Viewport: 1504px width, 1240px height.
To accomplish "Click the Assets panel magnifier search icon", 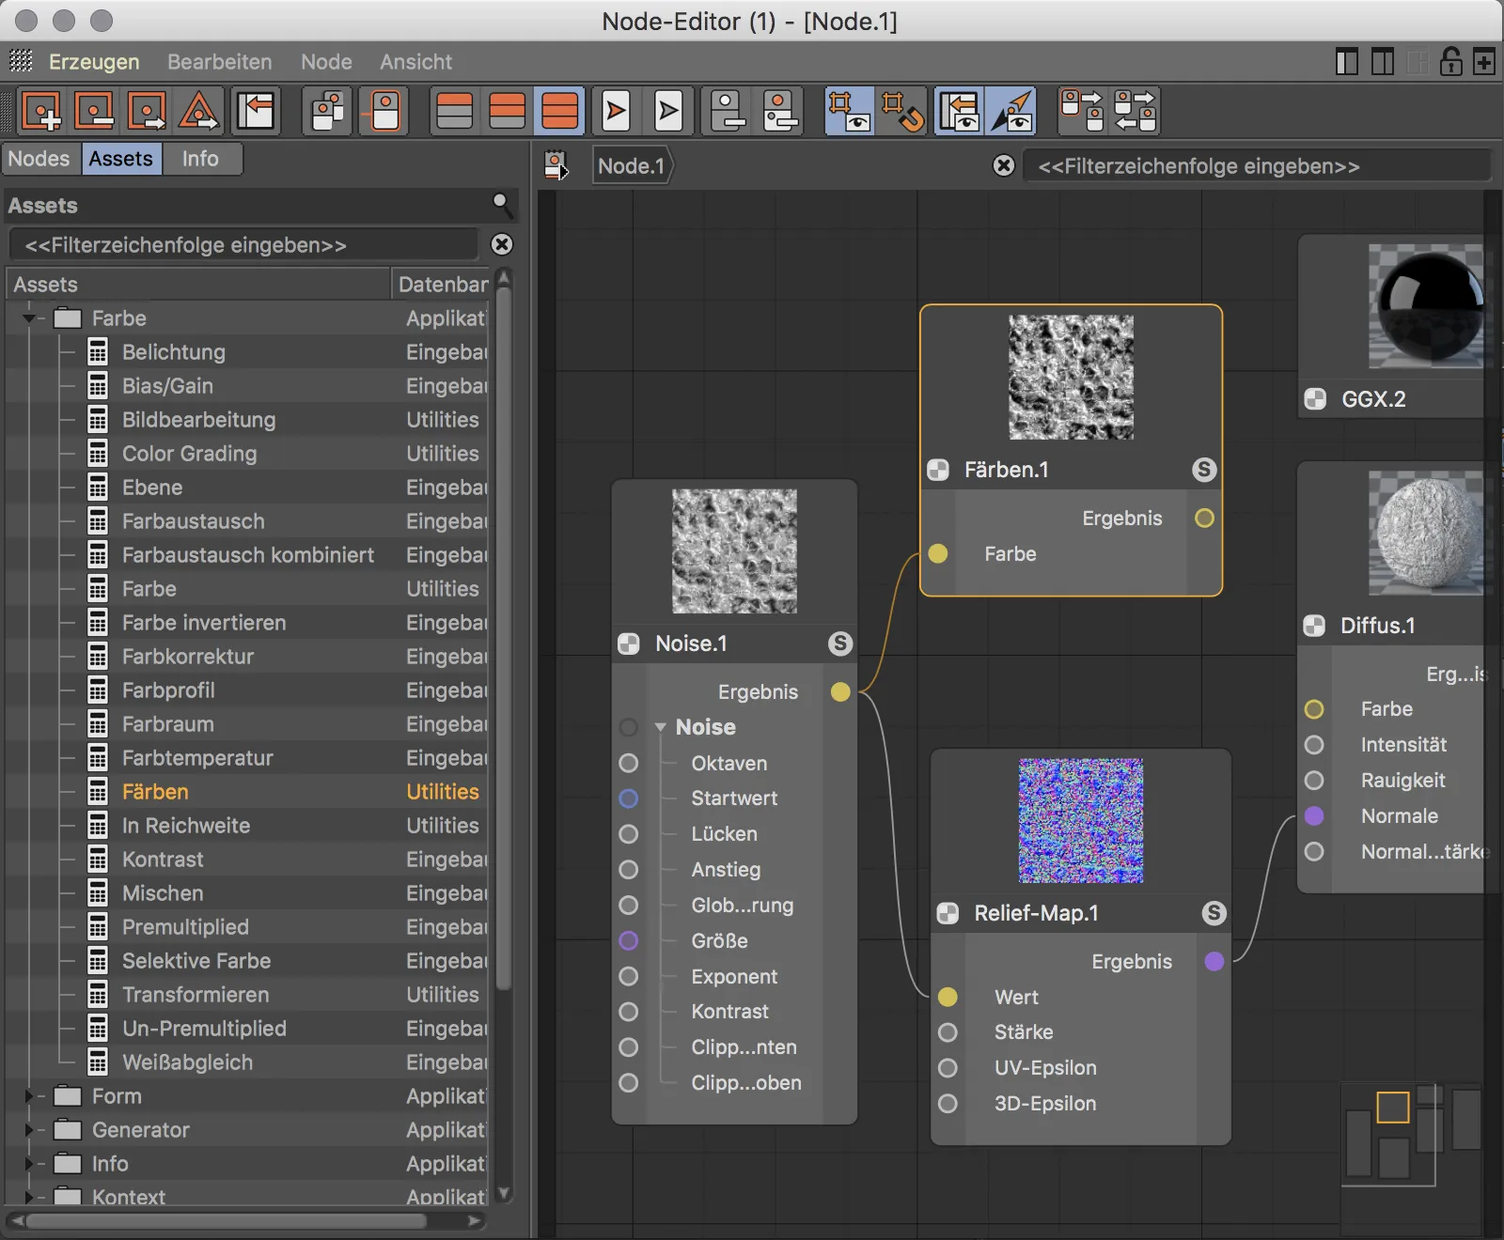I will click(502, 203).
